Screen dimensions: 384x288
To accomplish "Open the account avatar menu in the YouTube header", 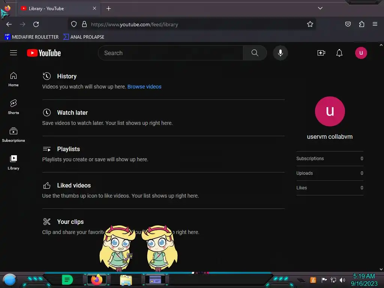I will 361,53.
